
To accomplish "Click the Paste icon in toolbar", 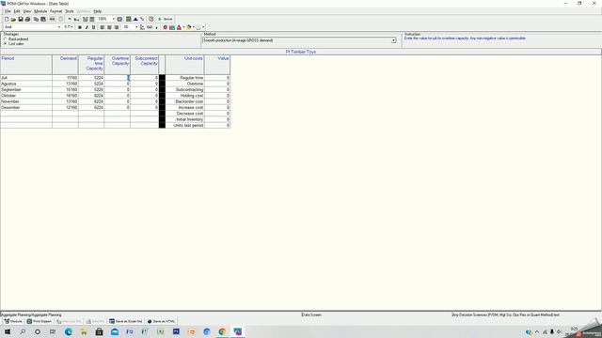I will [43, 19].
